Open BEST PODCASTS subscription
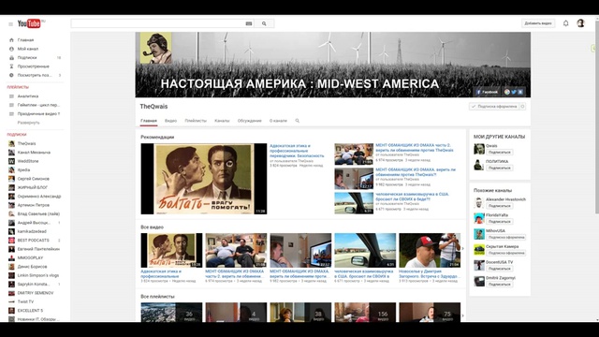Viewport: 599px width, 337px height. [x=33, y=241]
